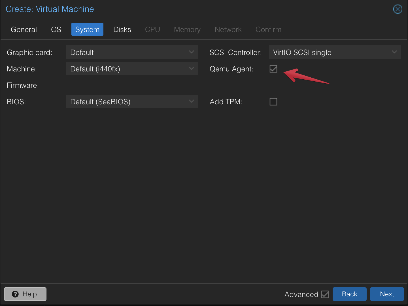Screen dimensions: 408x306
Task: Enable the Add TPM checkbox
Action: tap(273, 102)
